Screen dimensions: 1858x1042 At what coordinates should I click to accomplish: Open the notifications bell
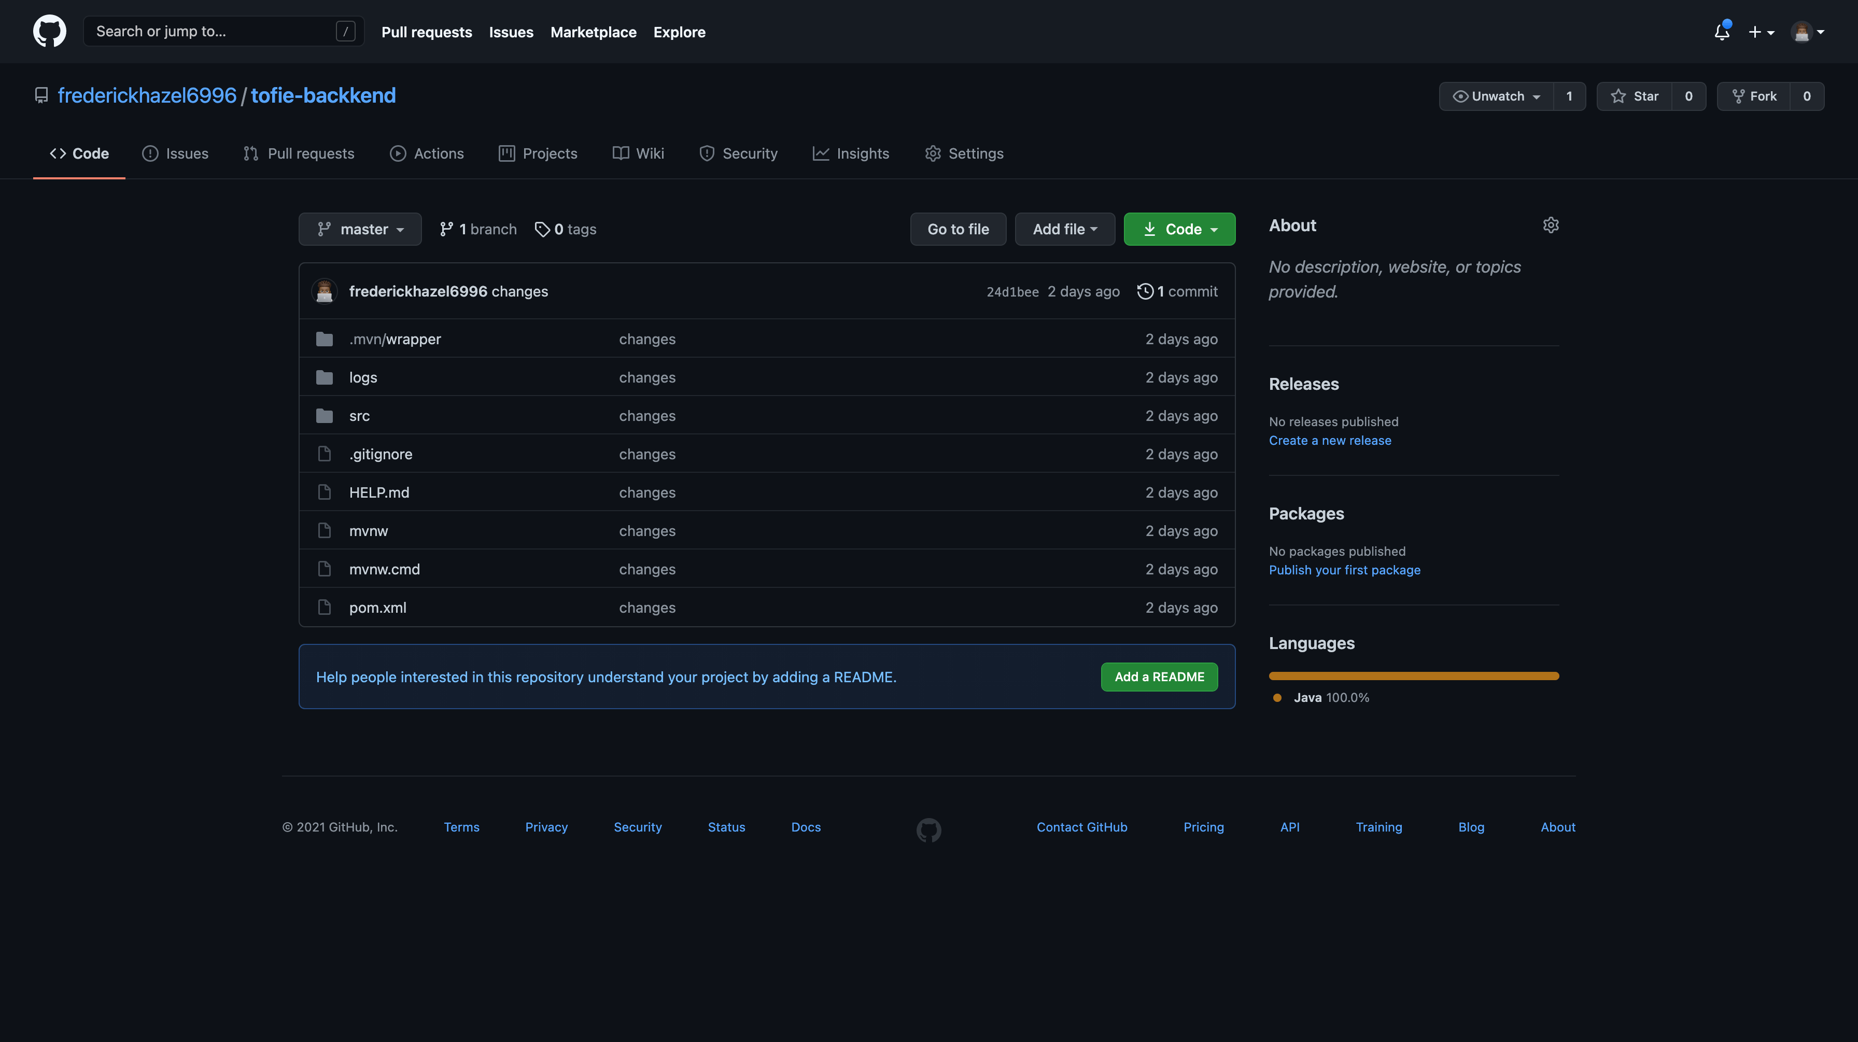[x=1722, y=32]
